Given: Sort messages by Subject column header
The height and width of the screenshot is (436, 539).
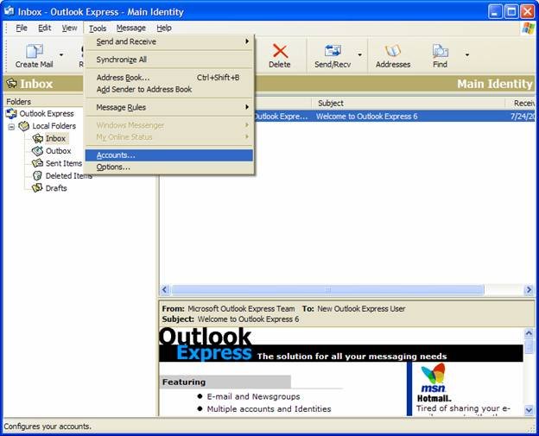Looking at the screenshot, I should 406,103.
